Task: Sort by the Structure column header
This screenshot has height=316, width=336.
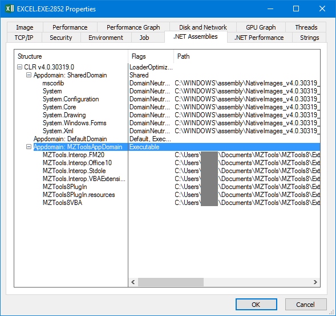Action: [71, 56]
